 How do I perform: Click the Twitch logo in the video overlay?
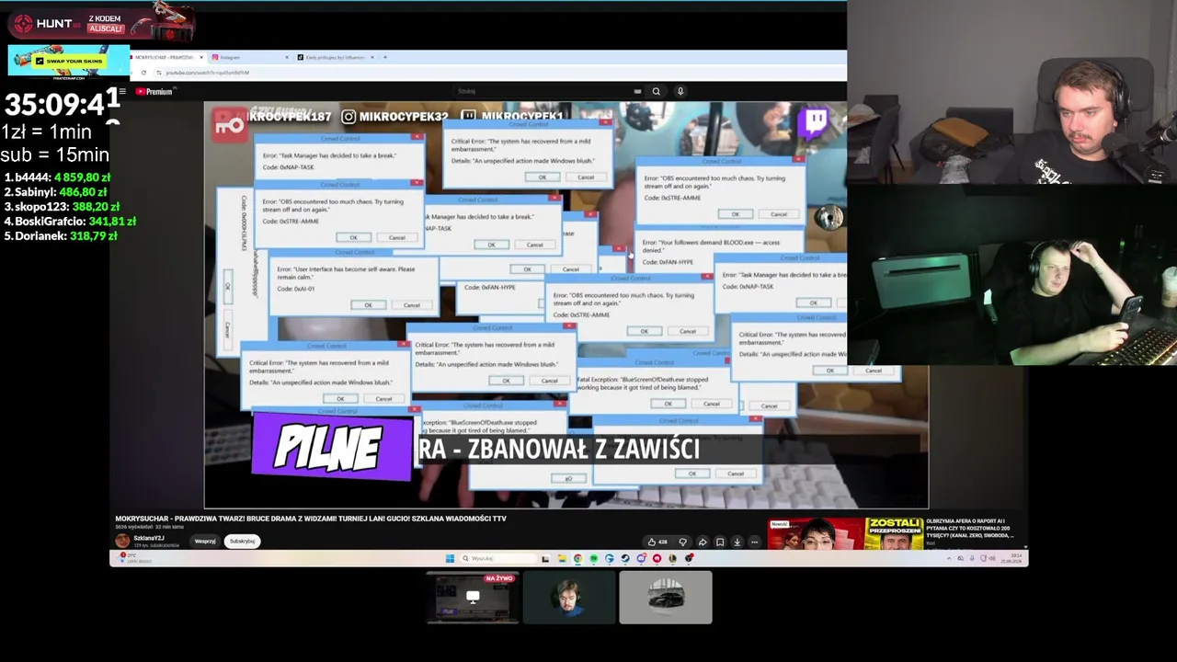tap(815, 123)
